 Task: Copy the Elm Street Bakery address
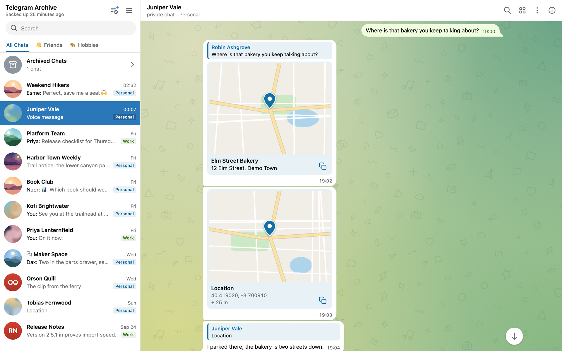(323, 166)
